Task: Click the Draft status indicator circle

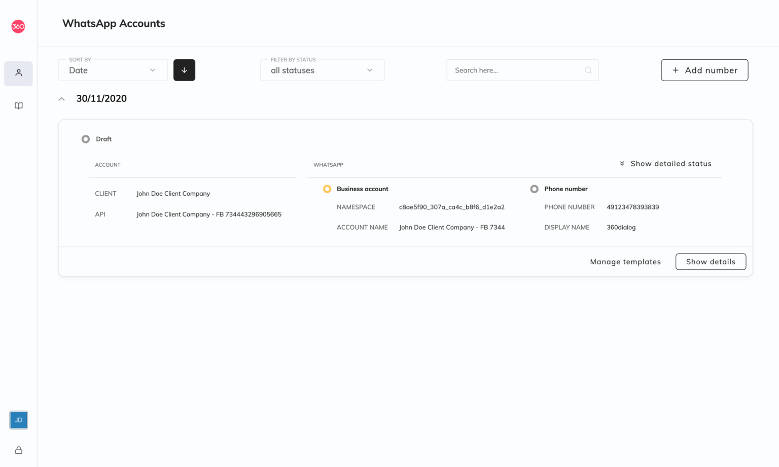Action: [x=85, y=138]
